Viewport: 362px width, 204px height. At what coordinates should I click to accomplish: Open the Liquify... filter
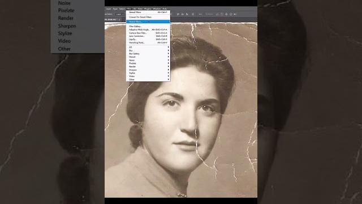tap(148, 39)
